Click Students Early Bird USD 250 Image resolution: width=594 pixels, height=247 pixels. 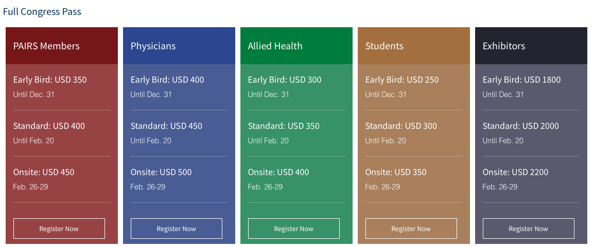[x=402, y=80]
